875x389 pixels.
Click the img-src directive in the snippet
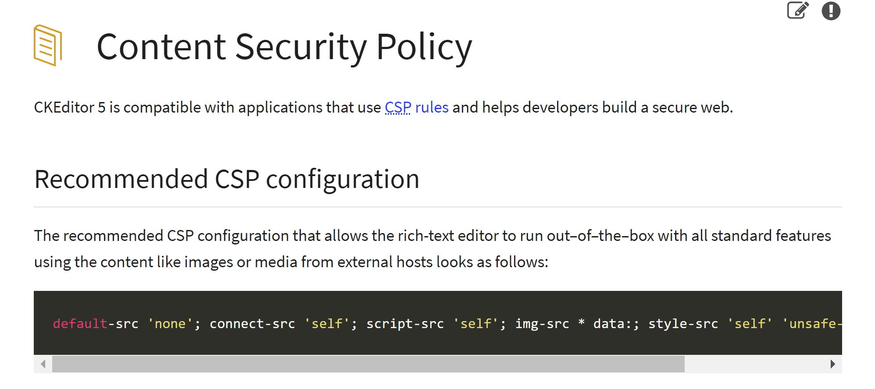[x=542, y=324]
